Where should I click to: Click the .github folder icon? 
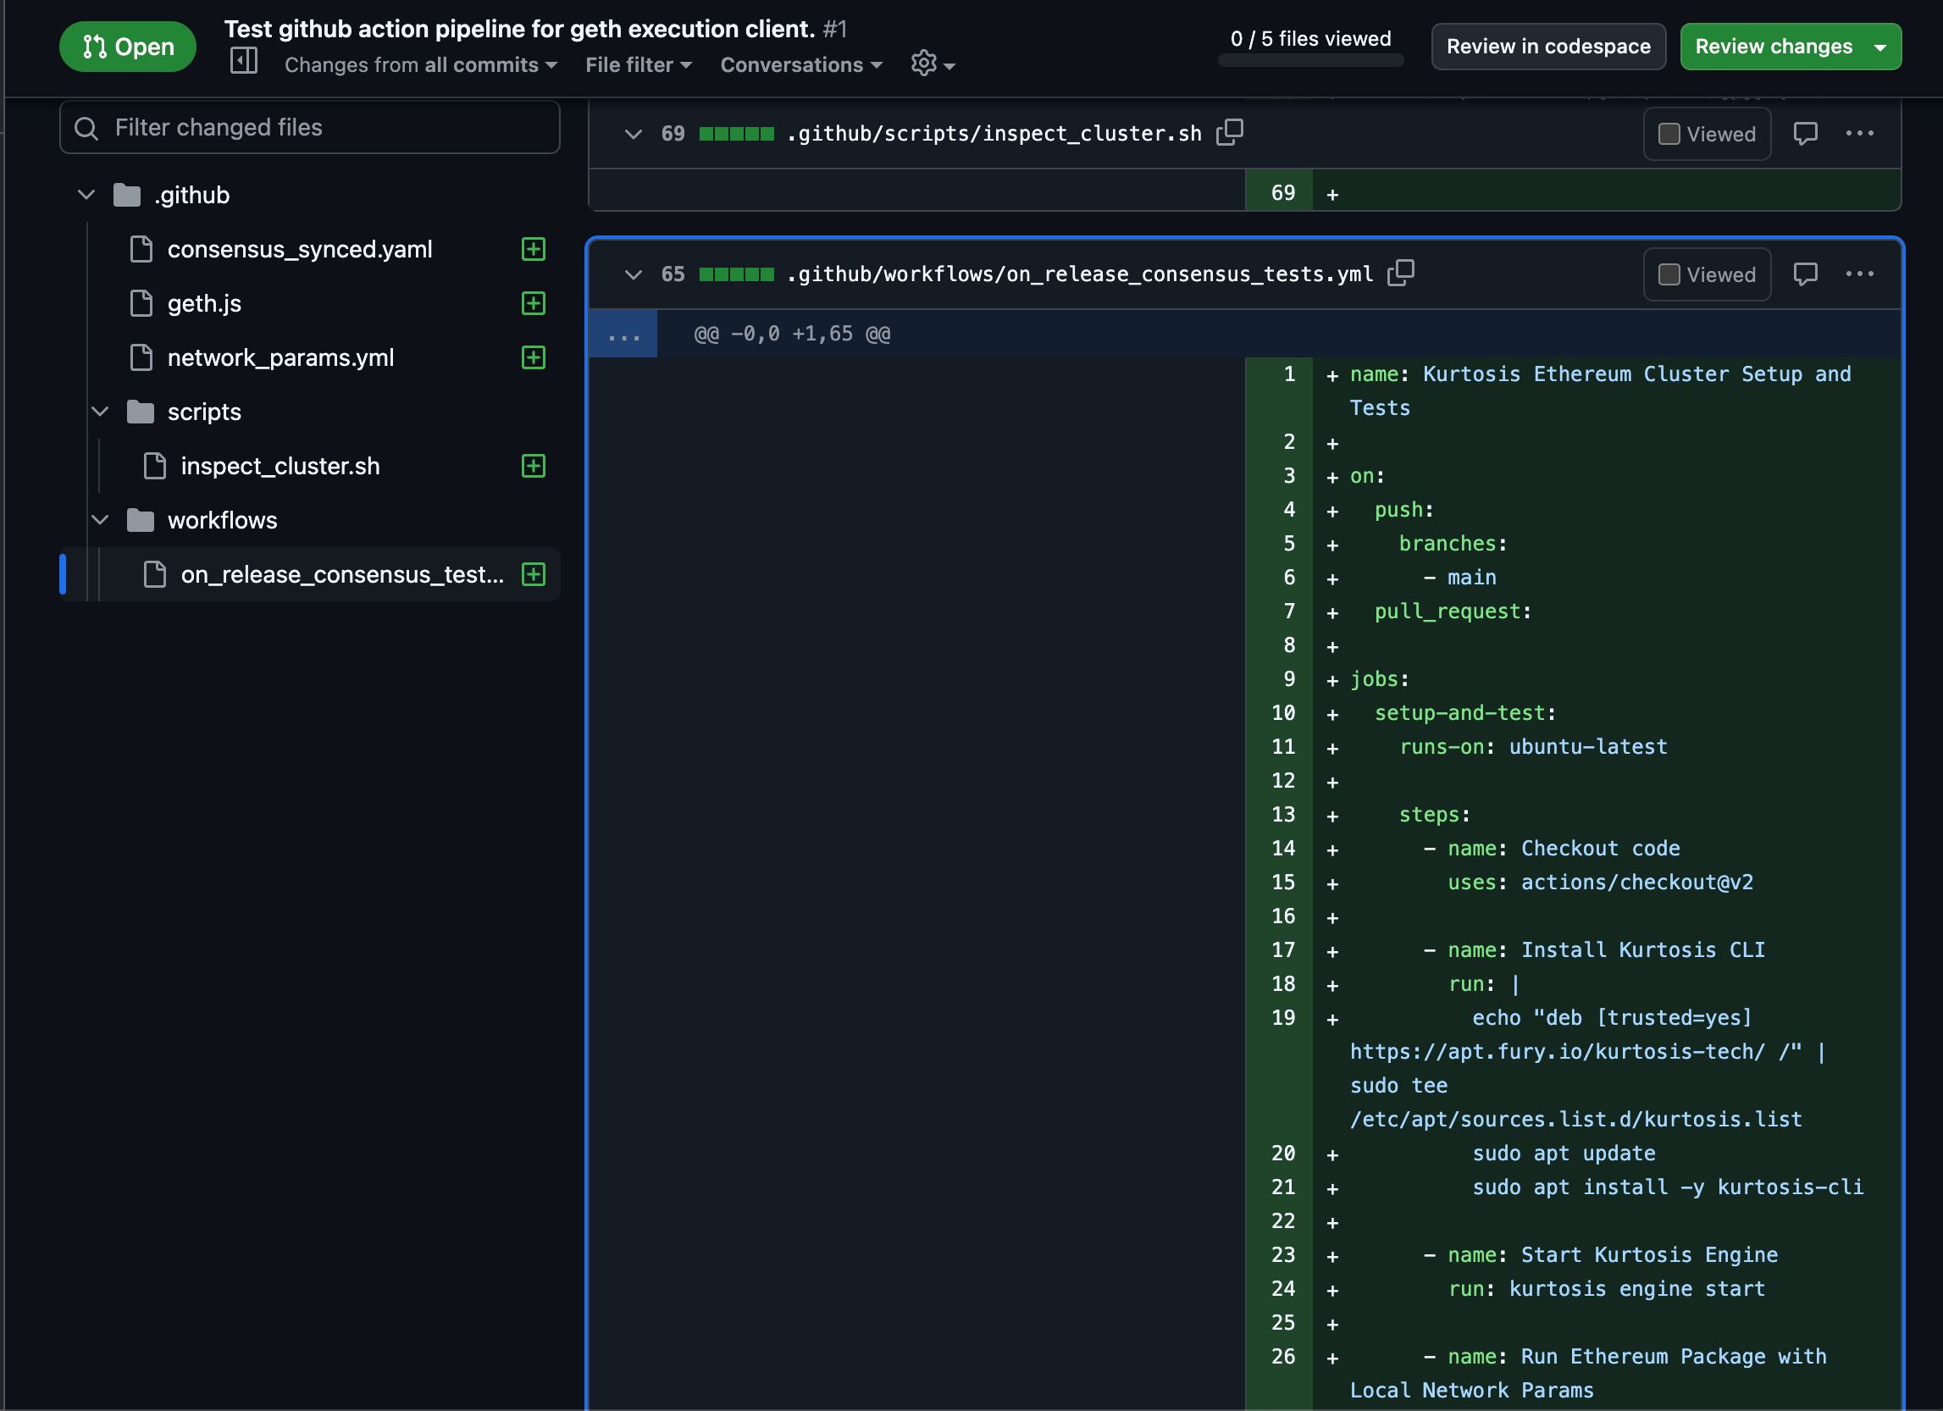click(x=127, y=195)
